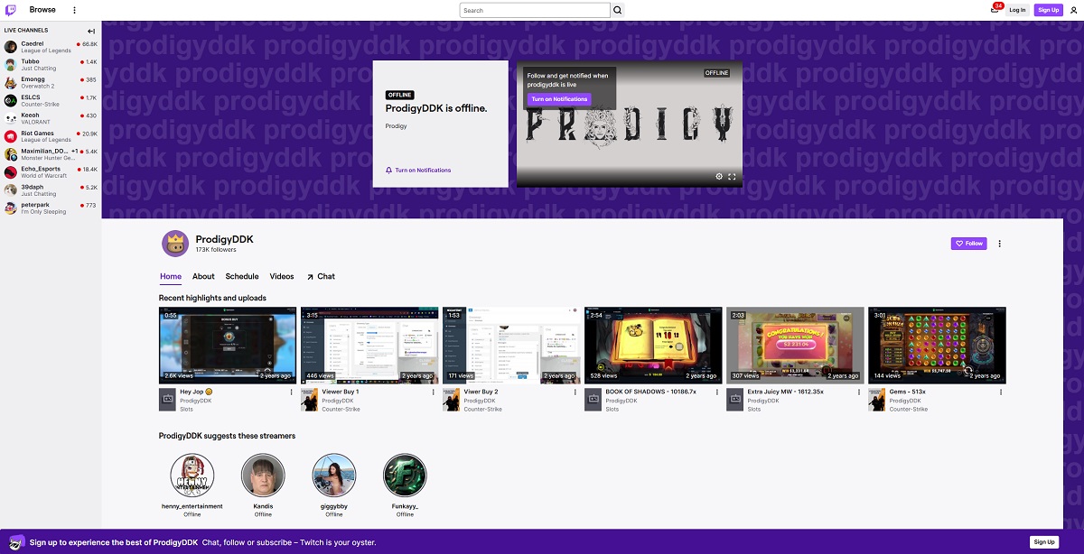Open Riot Games live channel in sidebar
This screenshot has height=554, width=1084.
pyautogui.click(x=51, y=136)
